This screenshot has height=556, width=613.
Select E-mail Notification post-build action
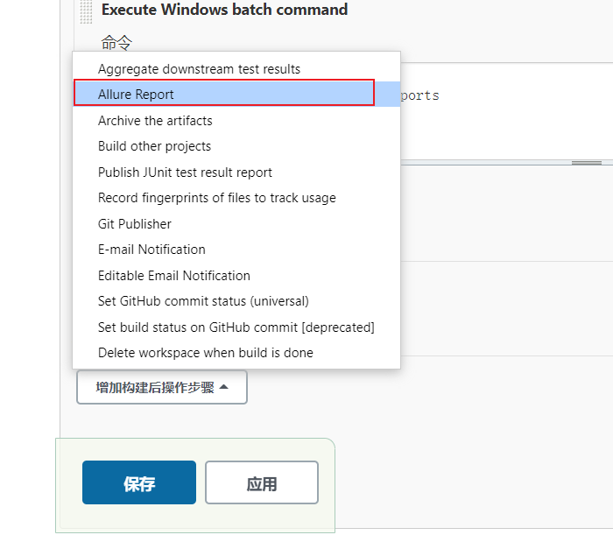(151, 250)
